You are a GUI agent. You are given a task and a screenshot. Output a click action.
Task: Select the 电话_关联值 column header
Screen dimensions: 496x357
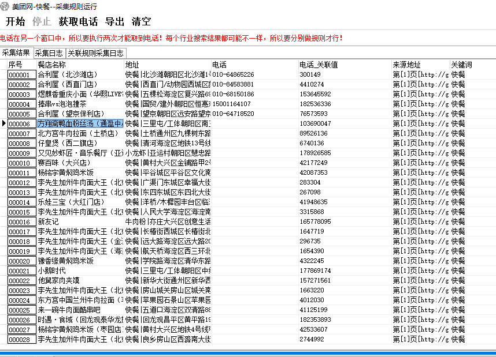coord(345,65)
